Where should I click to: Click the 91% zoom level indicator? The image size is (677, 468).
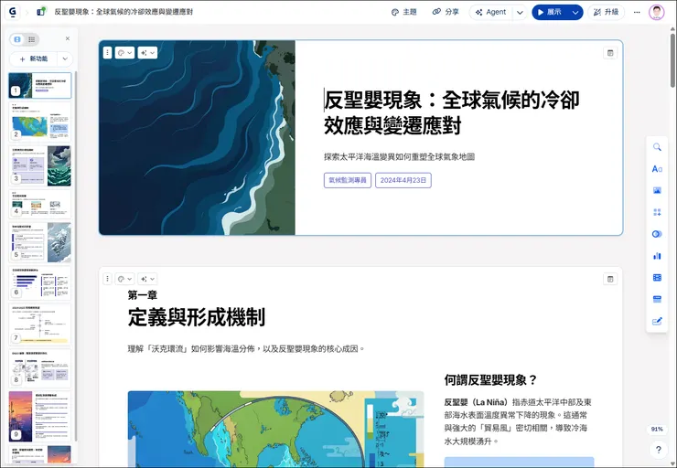click(657, 430)
